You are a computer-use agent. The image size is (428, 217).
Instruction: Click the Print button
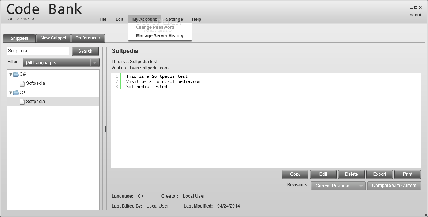click(408, 174)
